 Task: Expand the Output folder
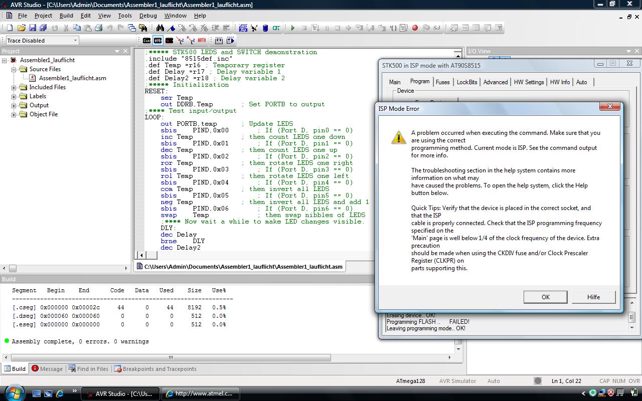tap(14, 105)
